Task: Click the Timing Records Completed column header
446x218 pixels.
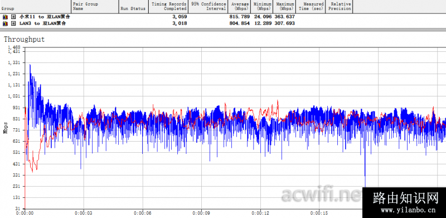Action: tap(168, 7)
